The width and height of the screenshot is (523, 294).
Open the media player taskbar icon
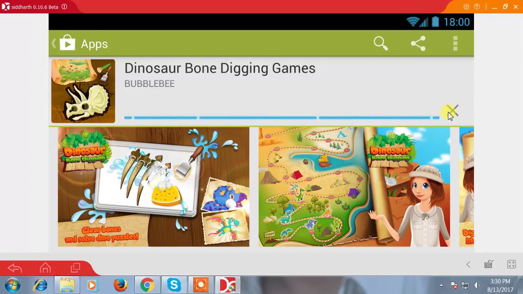tap(92, 285)
